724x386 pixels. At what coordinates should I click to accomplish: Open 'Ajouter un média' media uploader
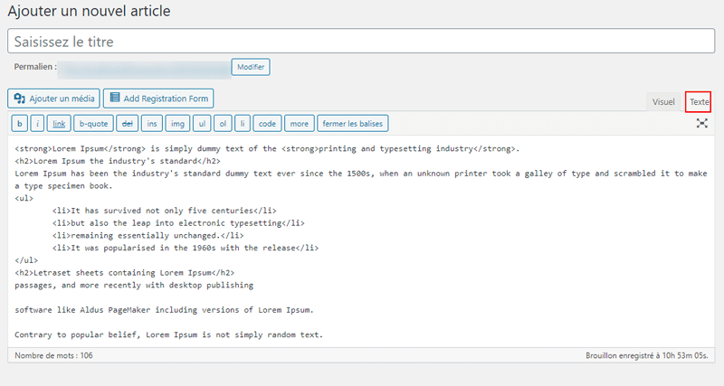[53, 99]
